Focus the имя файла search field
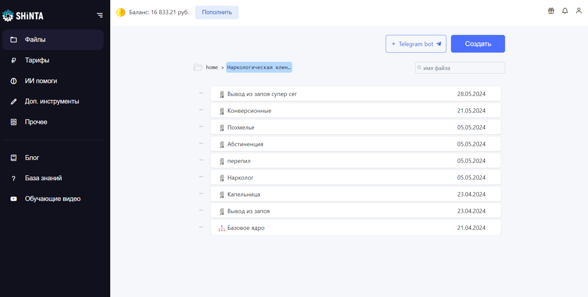Viewport: 588px width, 297px height. pos(460,68)
